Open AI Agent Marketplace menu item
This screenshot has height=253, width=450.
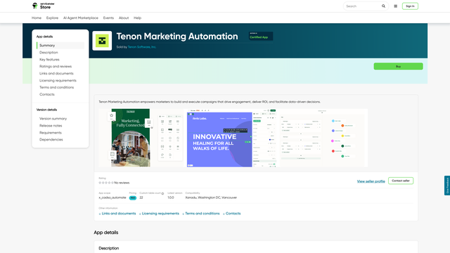click(x=81, y=18)
